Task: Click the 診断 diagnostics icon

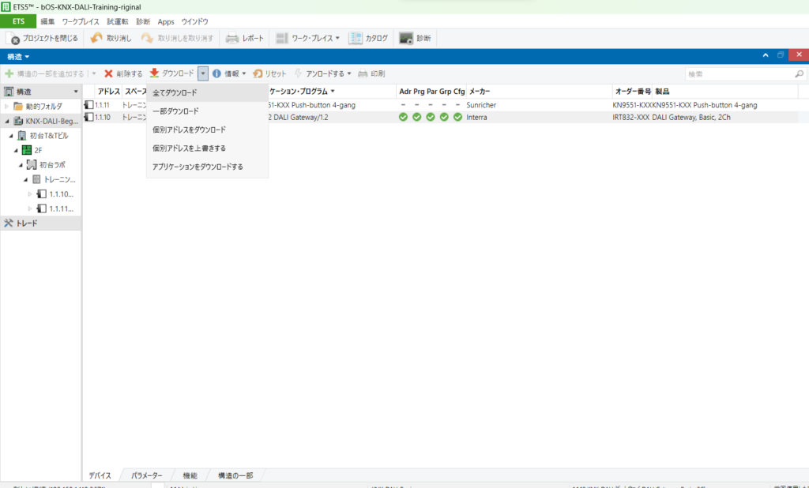Action: (406, 38)
